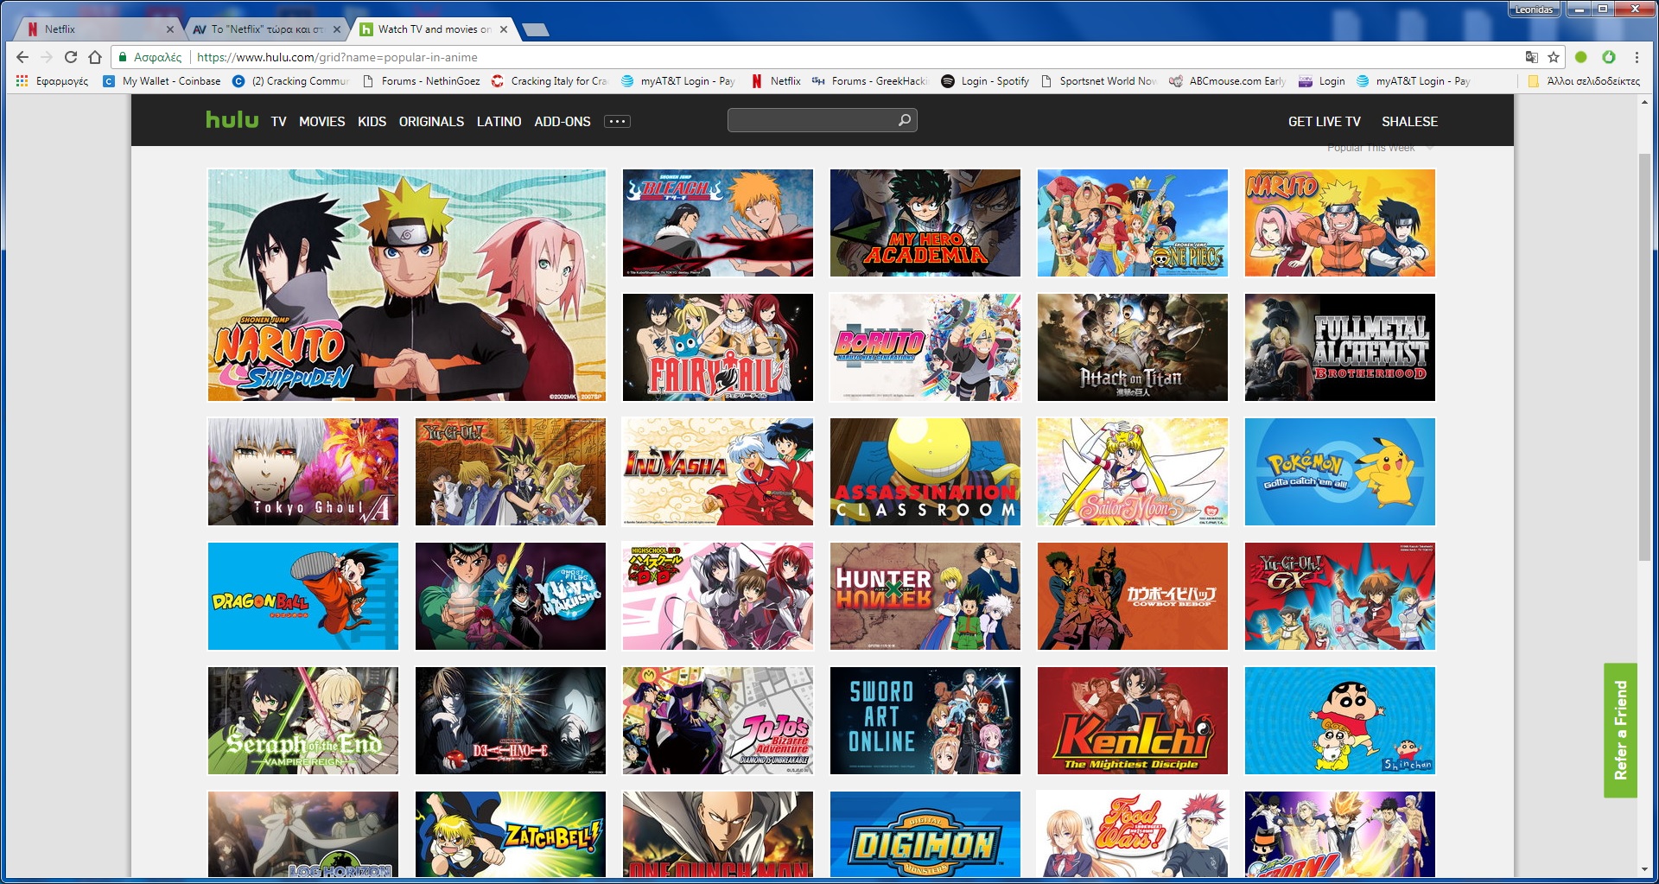Open the Tokyo Ghoul thumbnail

coord(303,472)
